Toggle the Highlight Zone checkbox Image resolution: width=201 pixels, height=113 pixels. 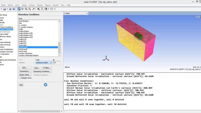(19, 78)
